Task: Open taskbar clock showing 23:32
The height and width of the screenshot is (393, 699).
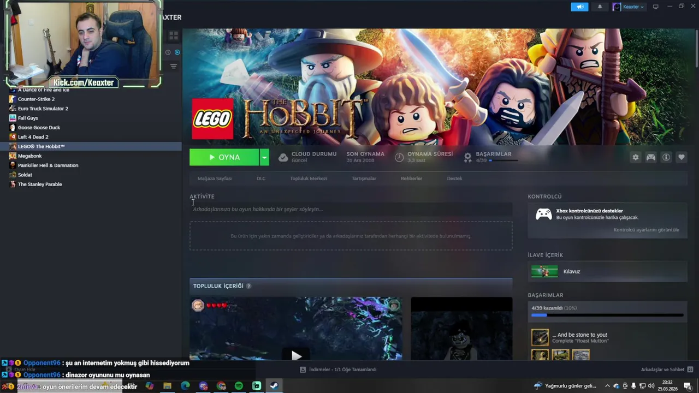Action: (667, 386)
